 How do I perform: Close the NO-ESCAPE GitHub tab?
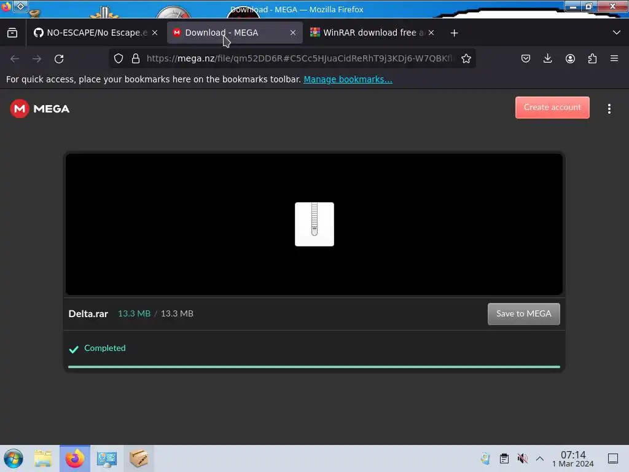click(155, 33)
